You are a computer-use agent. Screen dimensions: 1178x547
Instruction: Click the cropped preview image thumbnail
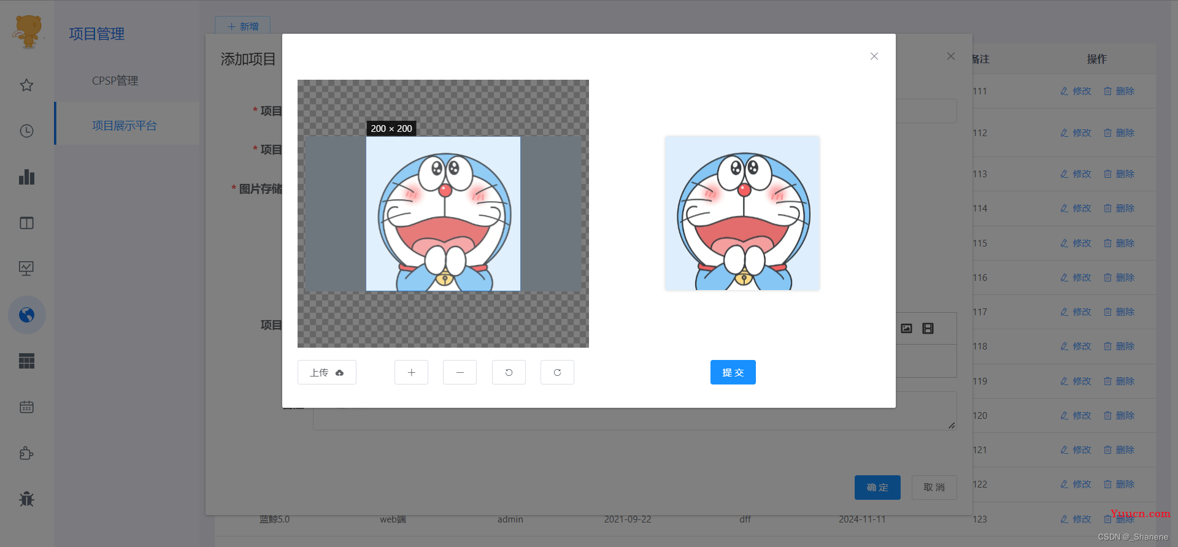coord(742,213)
